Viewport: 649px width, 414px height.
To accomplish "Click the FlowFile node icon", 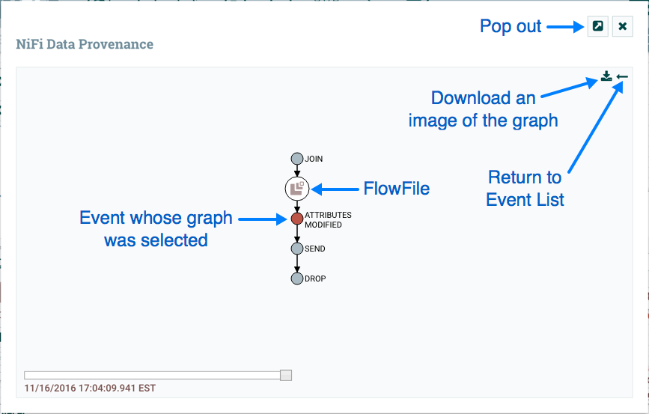I will (297, 188).
